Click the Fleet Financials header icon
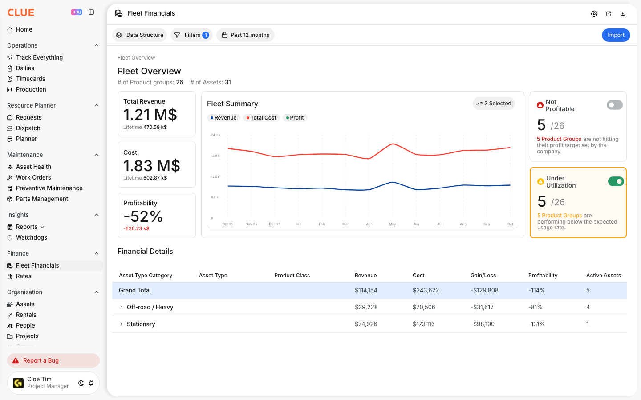Viewport: 641px width, 400px height. 119,13
